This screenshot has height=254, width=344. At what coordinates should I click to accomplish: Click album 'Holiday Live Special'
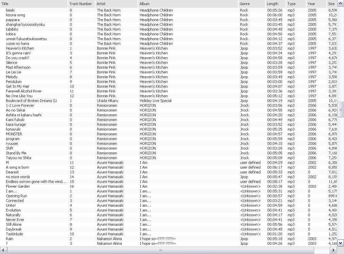(156, 101)
